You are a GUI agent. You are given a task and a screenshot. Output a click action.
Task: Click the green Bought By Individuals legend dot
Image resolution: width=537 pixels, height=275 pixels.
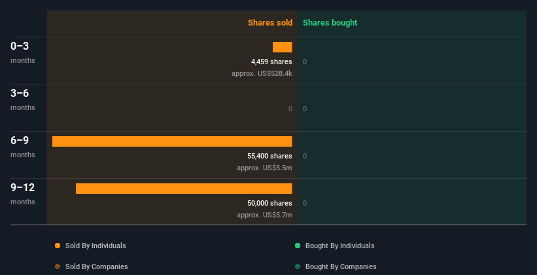click(x=298, y=246)
